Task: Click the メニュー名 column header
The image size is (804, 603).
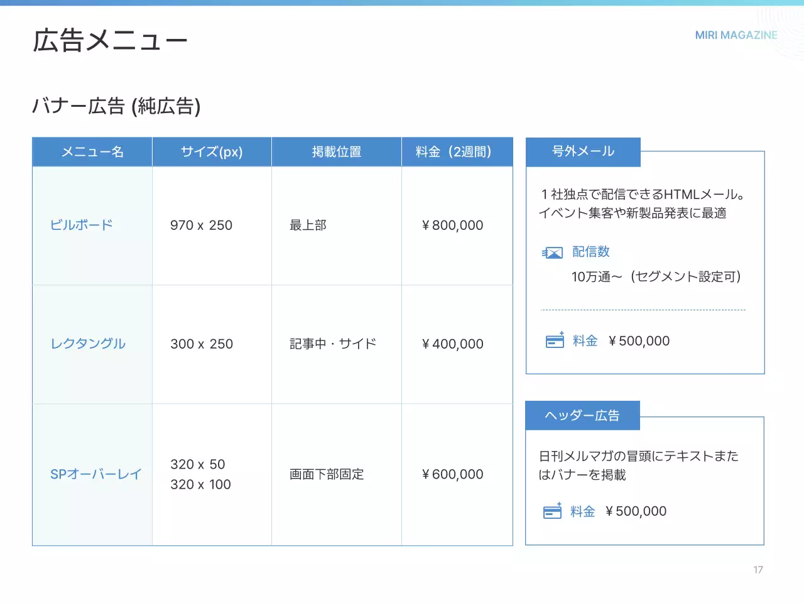Action: [x=92, y=151]
